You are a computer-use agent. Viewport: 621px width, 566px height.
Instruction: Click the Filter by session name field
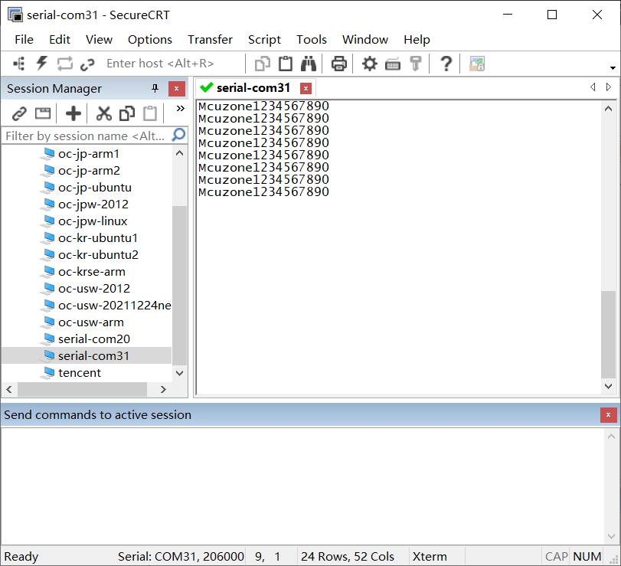pyautogui.click(x=85, y=136)
